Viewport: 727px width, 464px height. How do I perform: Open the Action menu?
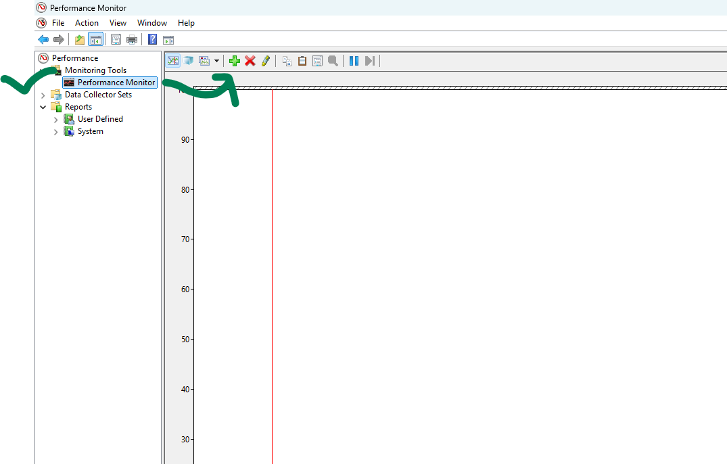click(x=87, y=23)
